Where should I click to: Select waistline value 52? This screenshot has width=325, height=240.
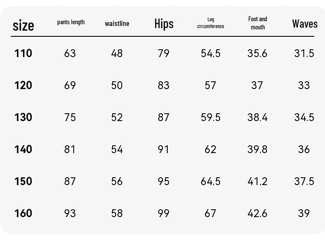coord(117,117)
